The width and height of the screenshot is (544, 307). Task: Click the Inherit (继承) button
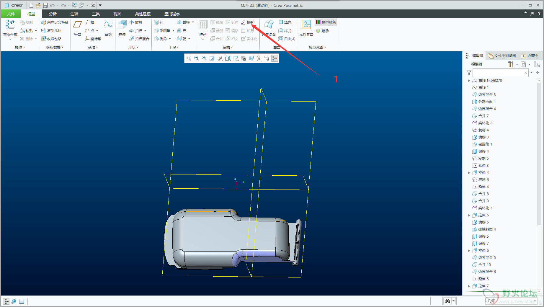(x=322, y=31)
